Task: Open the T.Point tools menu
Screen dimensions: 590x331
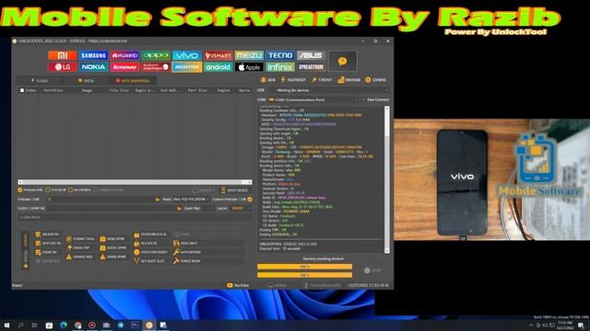Action: [322, 80]
